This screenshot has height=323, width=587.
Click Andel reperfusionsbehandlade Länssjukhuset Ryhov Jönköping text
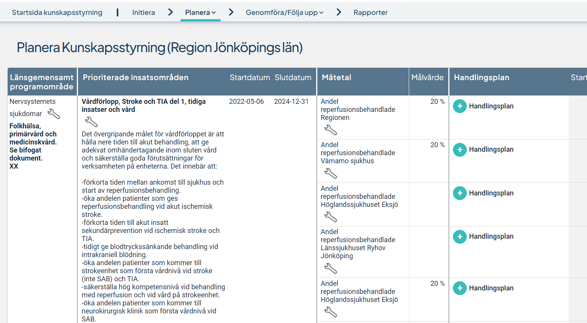358,244
